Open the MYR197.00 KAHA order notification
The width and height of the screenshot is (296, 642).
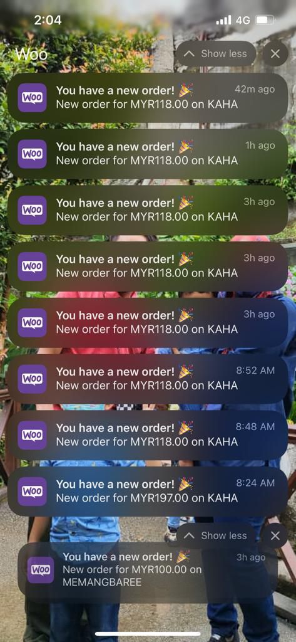[148, 492]
